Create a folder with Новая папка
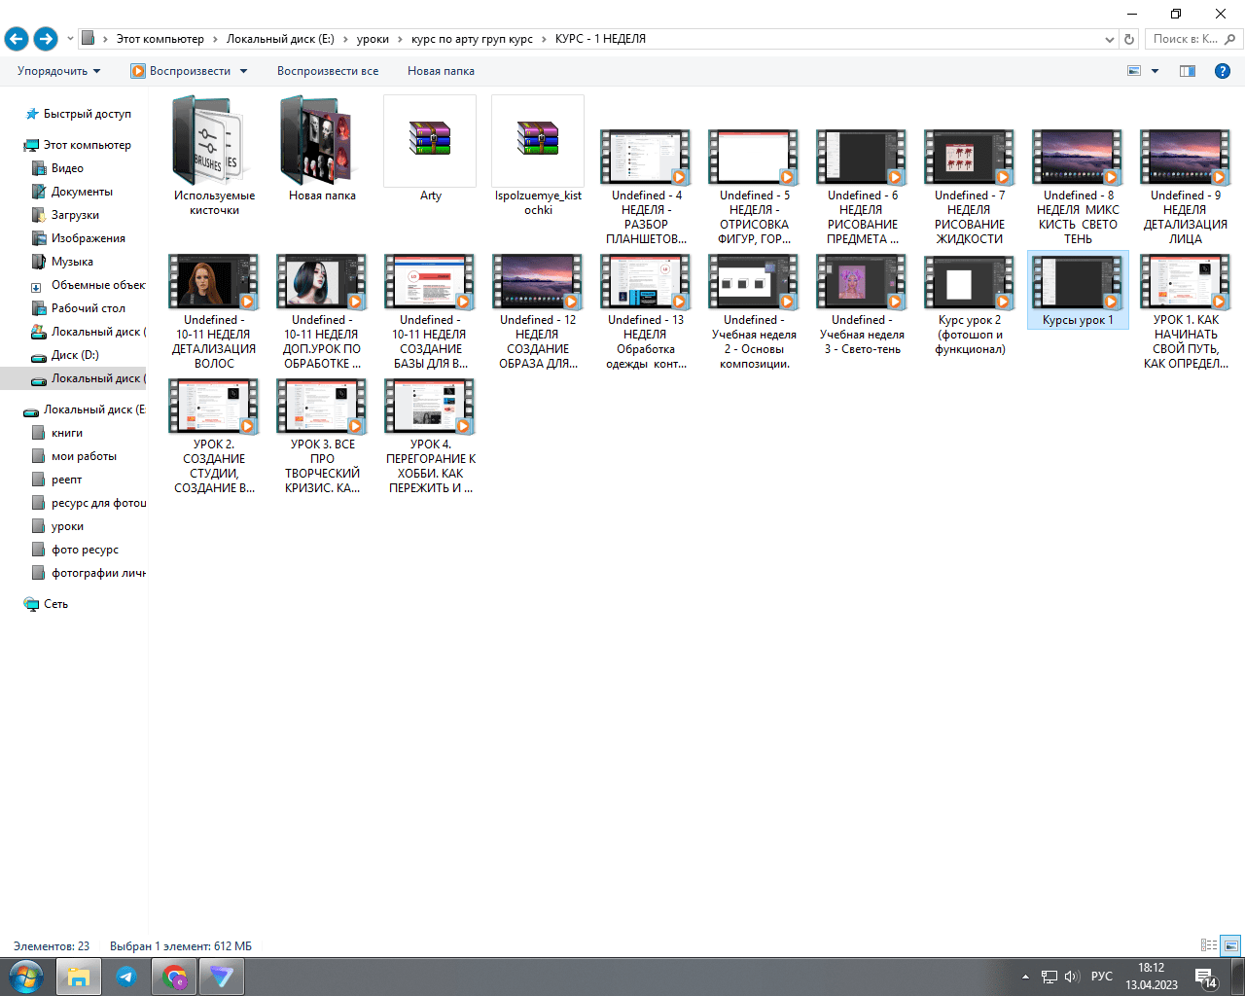This screenshot has width=1245, height=996. coord(441,71)
